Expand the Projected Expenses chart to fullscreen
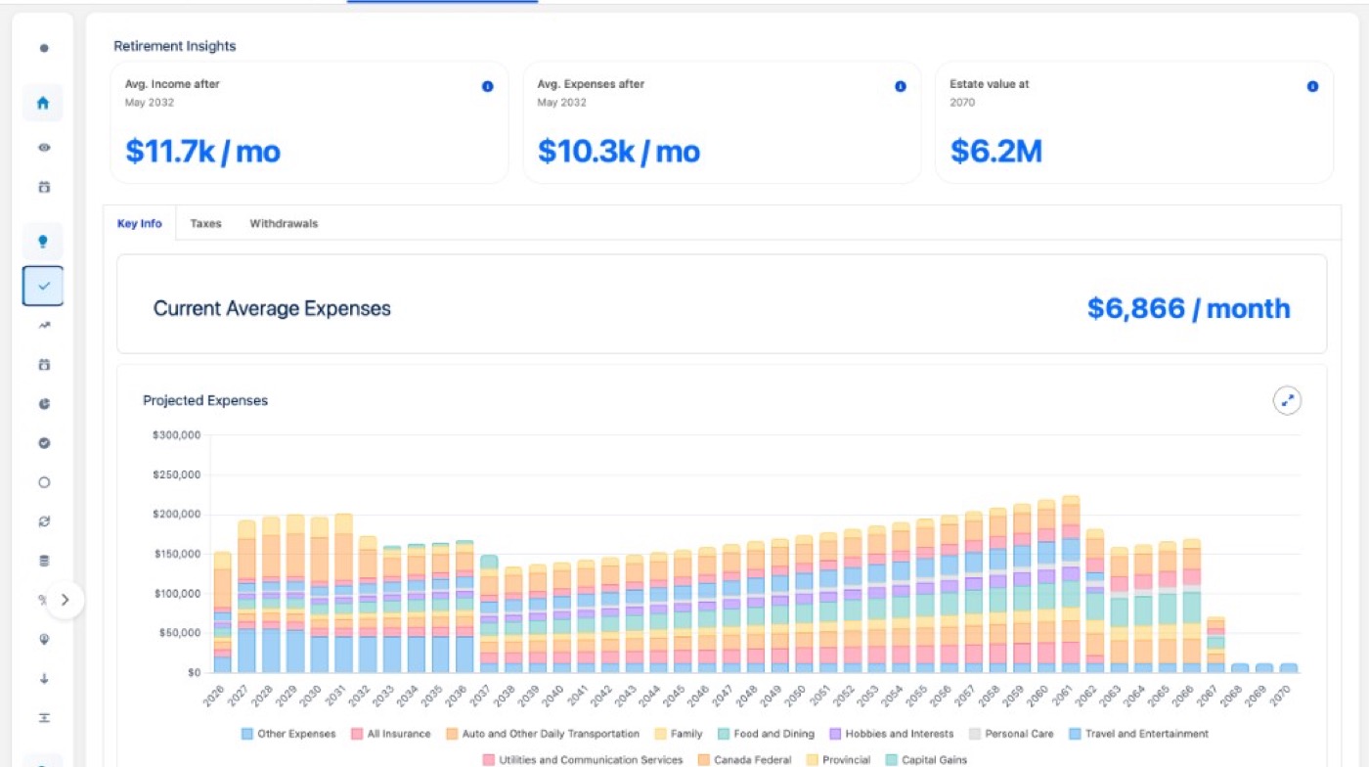Image resolution: width=1369 pixels, height=767 pixels. pyautogui.click(x=1287, y=400)
